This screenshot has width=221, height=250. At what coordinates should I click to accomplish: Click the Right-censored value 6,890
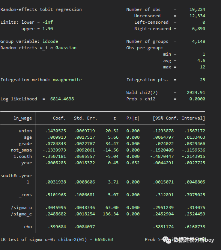[x=198, y=29]
